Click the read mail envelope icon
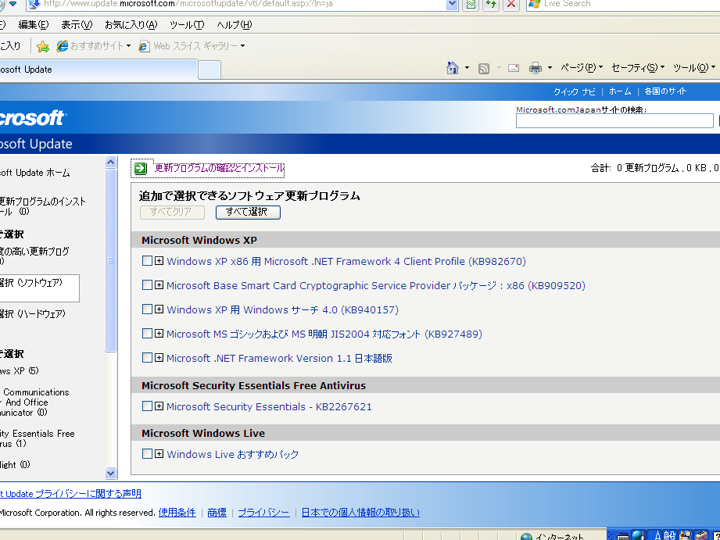 pyautogui.click(x=514, y=68)
